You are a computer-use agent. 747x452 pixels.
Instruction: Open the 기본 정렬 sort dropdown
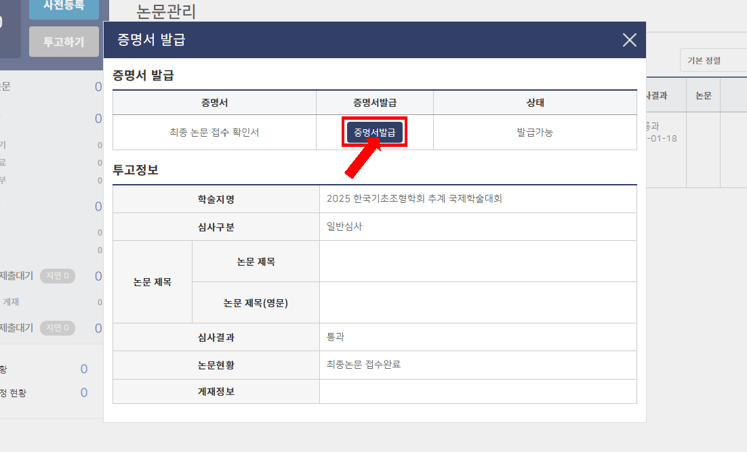point(712,60)
